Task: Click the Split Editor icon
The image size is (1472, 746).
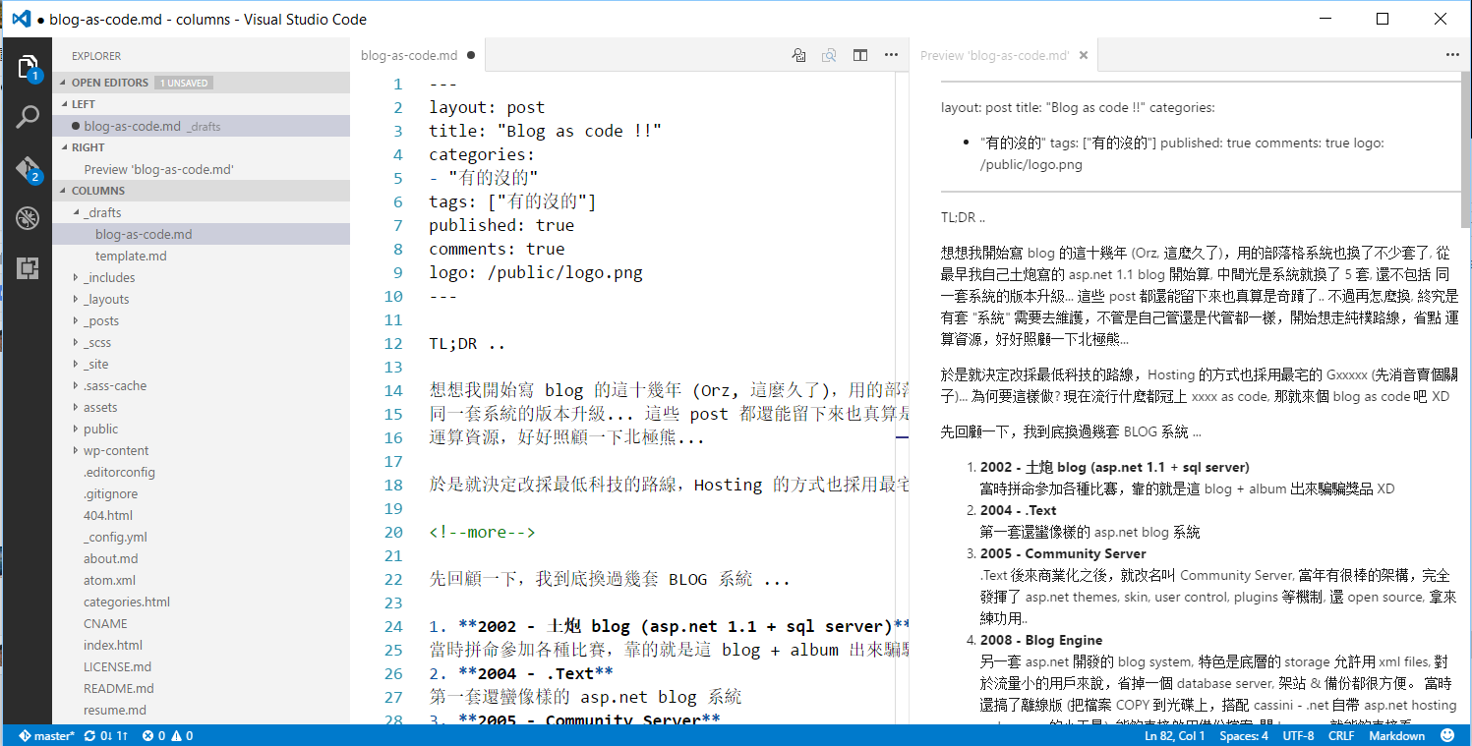Action: (860, 56)
